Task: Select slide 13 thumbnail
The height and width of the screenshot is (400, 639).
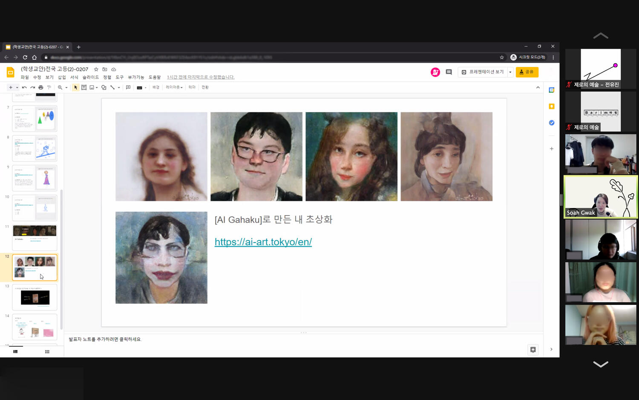Action: (35, 297)
